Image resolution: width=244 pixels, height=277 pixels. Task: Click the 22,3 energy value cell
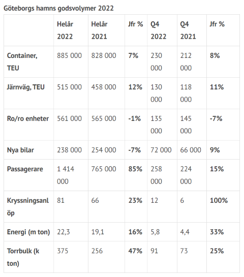point(64,232)
